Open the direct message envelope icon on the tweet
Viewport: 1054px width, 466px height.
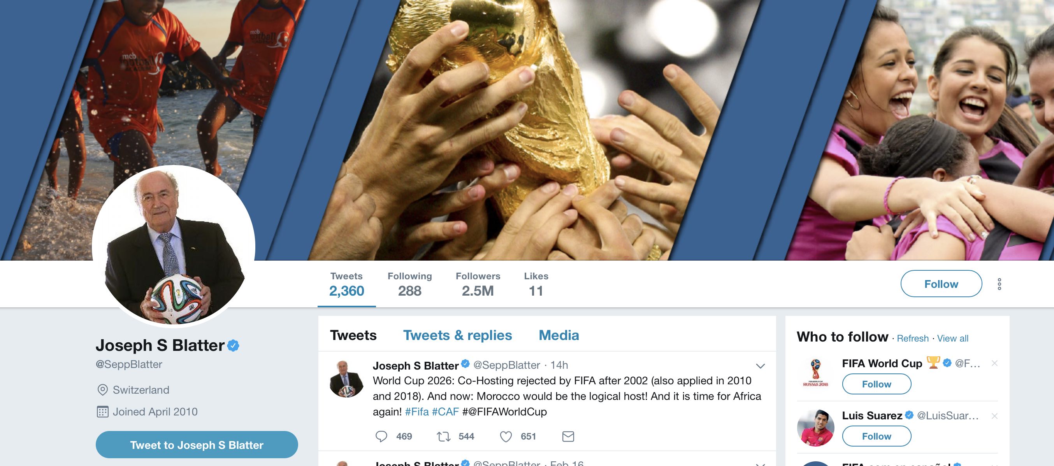tap(568, 436)
